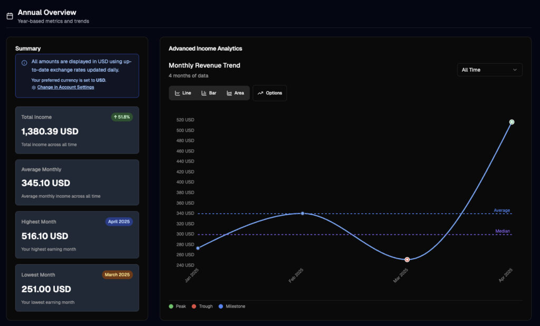Click the info circle icon in the currency notice
The height and width of the screenshot is (326, 540).
tap(23, 62)
